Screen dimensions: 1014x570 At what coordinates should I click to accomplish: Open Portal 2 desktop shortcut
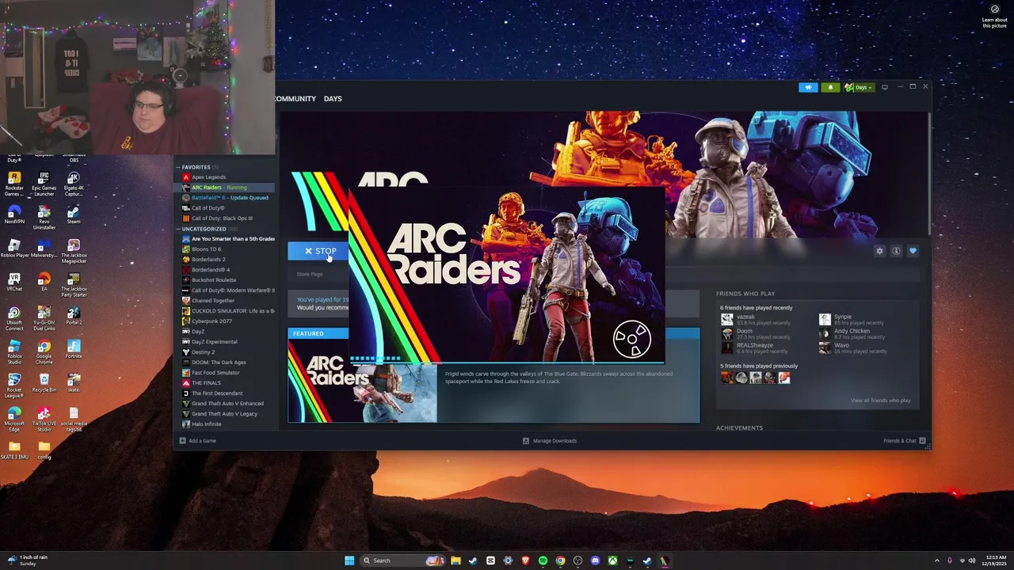(x=74, y=315)
